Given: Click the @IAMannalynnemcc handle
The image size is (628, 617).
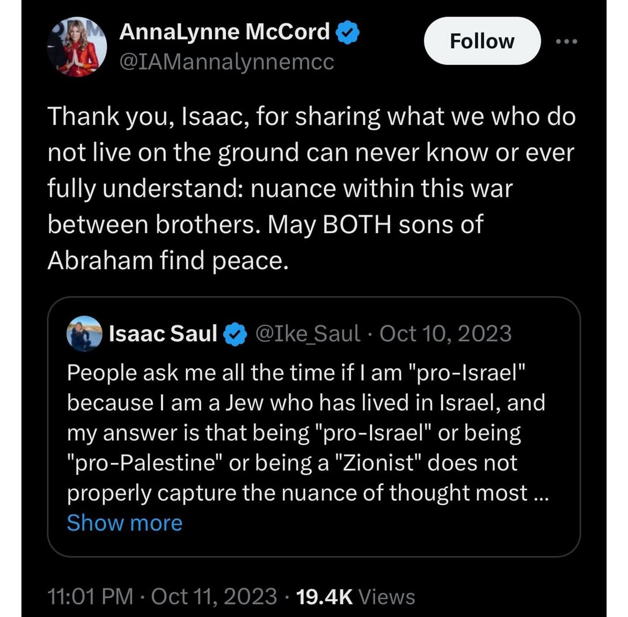Looking at the screenshot, I should [226, 62].
